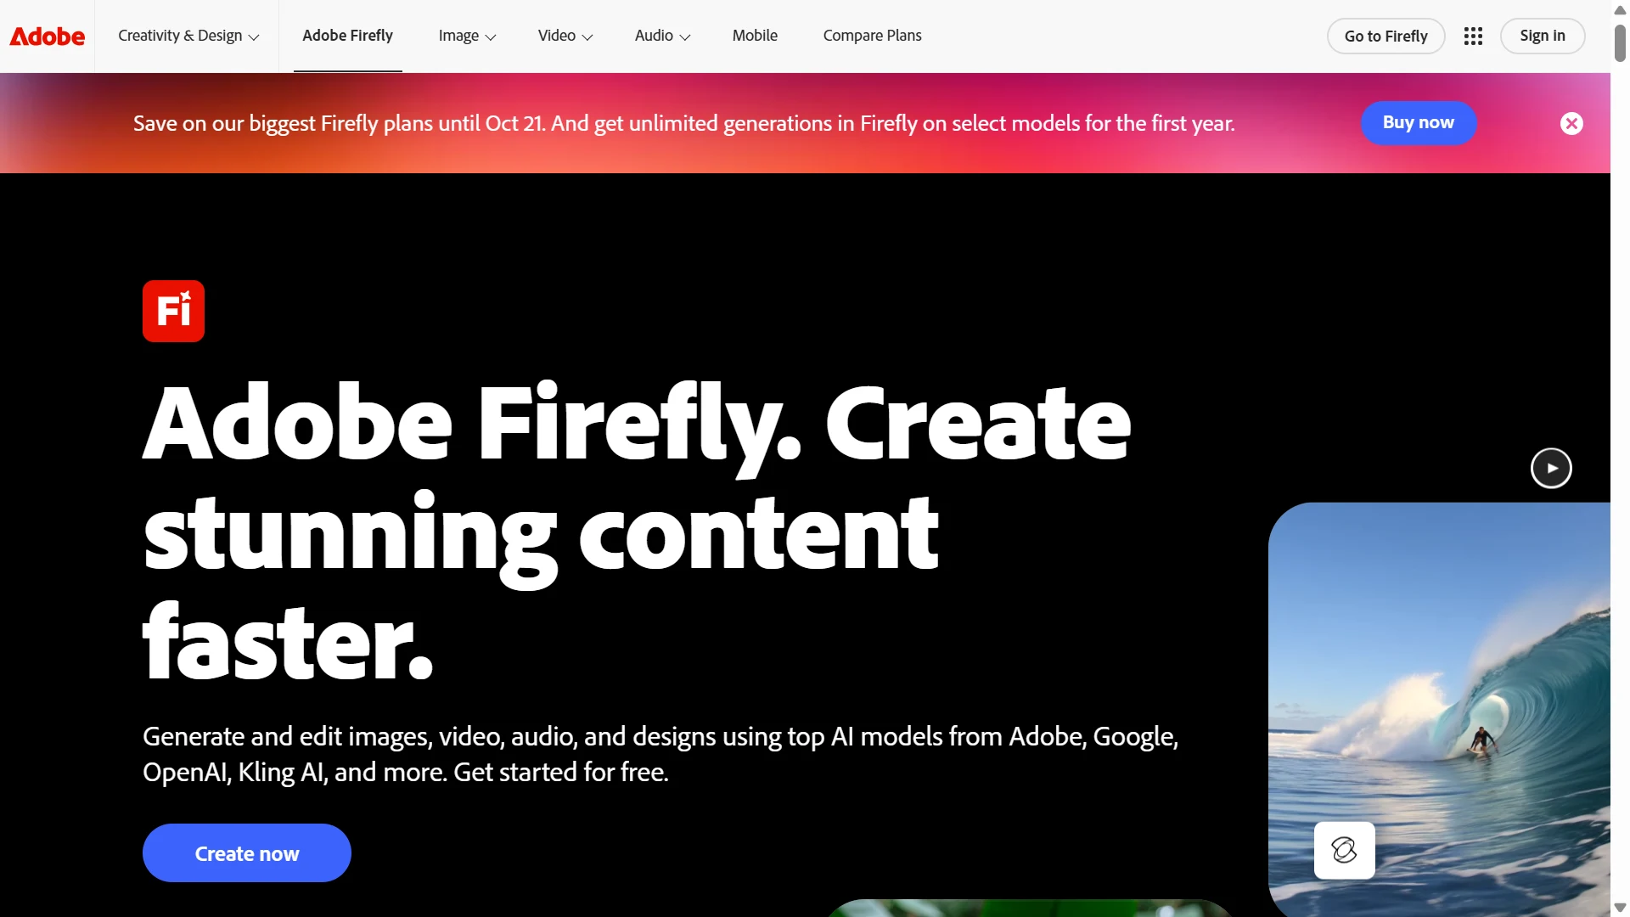The height and width of the screenshot is (917, 1630).
Task: Click the Sign in button
Action: coord(1542,36)
